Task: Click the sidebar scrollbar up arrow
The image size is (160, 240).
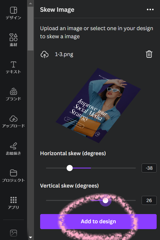Action: pyautogui.click(x=30, y=3)
